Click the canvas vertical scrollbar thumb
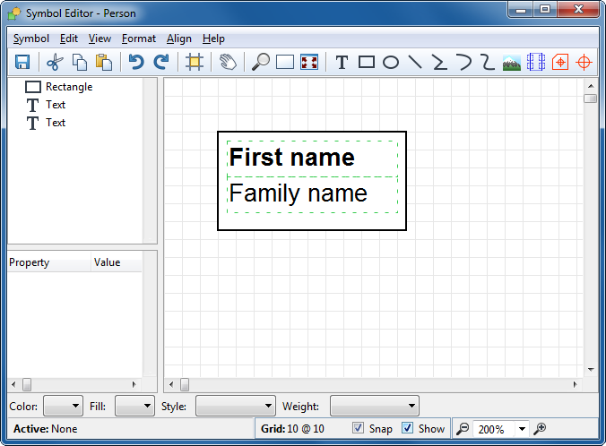Image resolution: width=606 pixels, height=446 pixels. click(591, 99)
